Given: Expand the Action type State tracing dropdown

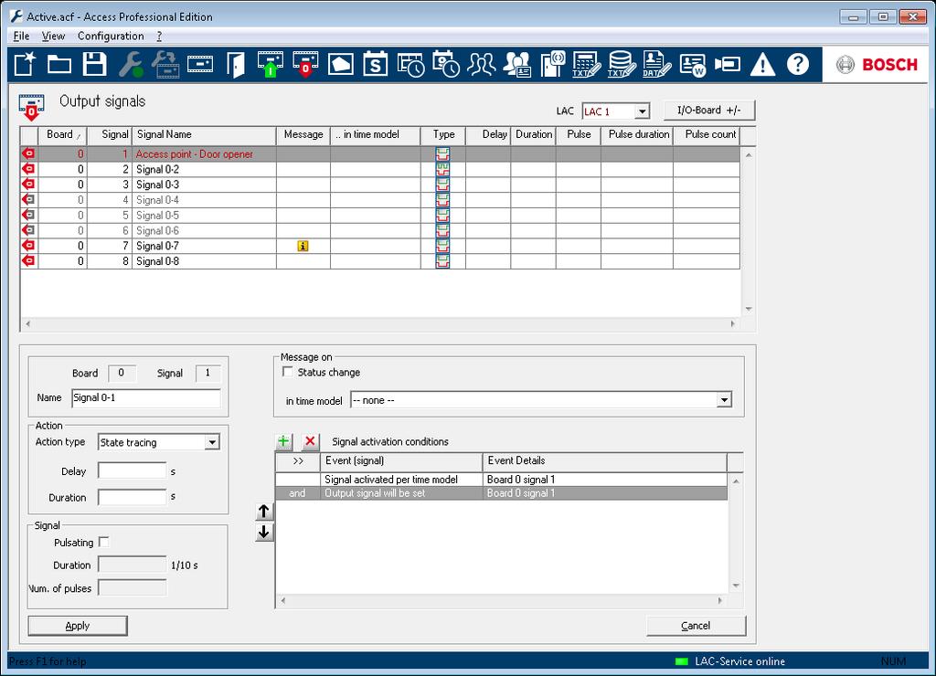Looking at the screenshot, I should click(x=212, y=442).
